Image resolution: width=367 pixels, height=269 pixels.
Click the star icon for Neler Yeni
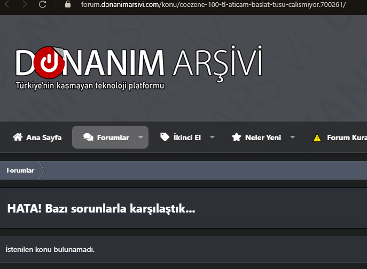(x=237, y=137)
